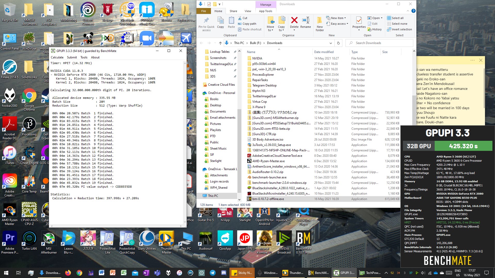Open the New item dropdown
Screen dimensions: 495x278
point(336,18)
